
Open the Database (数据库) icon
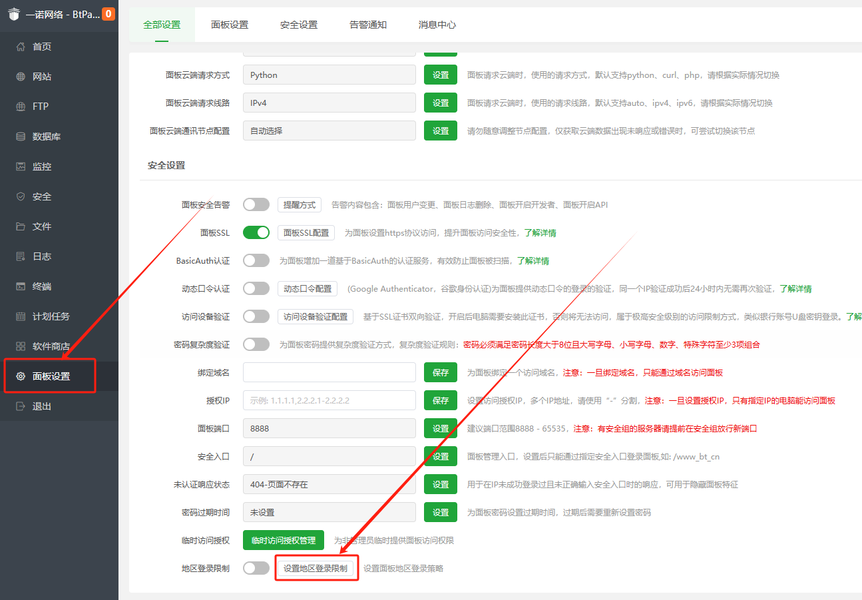(21, 137)
